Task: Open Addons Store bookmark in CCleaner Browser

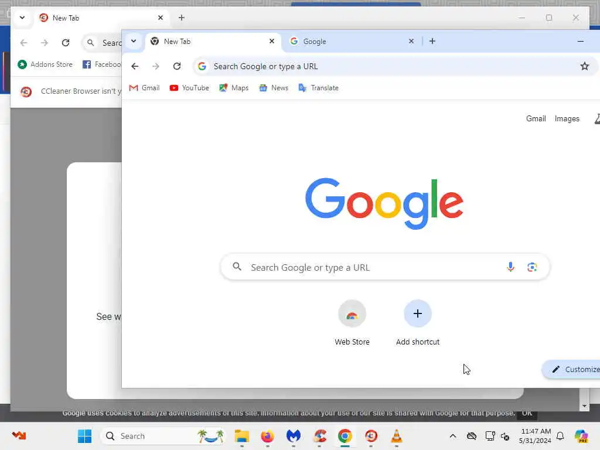Action: click(45, 64)
